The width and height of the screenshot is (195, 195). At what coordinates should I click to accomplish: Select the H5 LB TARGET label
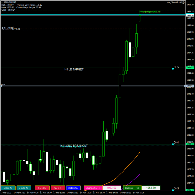(74, 69)
